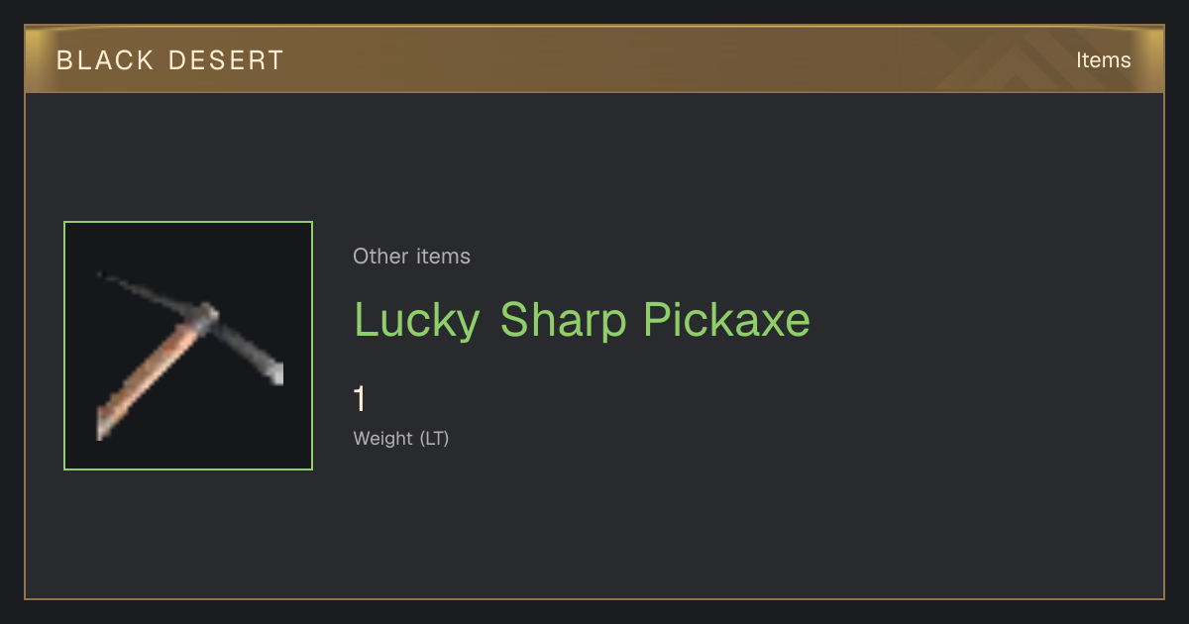Viewport: 1189px width, 624px height.
Task: Click the word DESERT in the header
Action: 227,60
